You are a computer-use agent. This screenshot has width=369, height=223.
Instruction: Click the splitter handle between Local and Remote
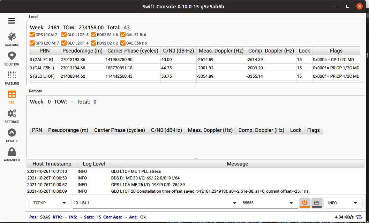point(196,86)
